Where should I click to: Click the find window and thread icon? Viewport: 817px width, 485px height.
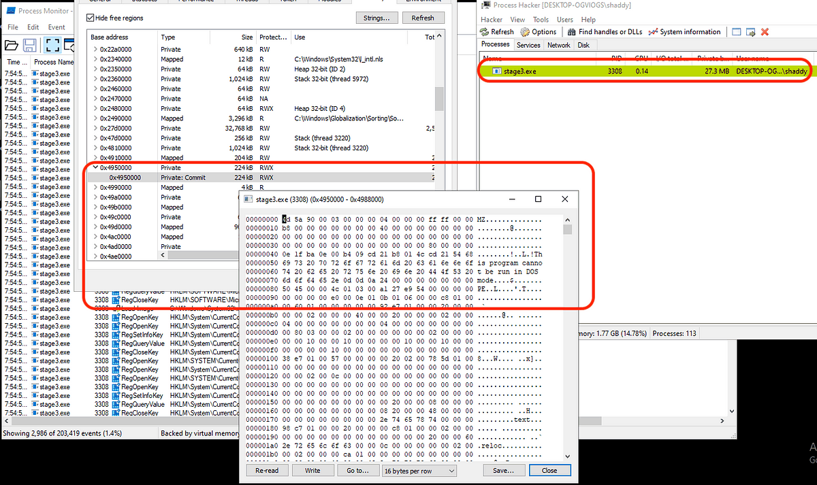[x=751, y=32]
